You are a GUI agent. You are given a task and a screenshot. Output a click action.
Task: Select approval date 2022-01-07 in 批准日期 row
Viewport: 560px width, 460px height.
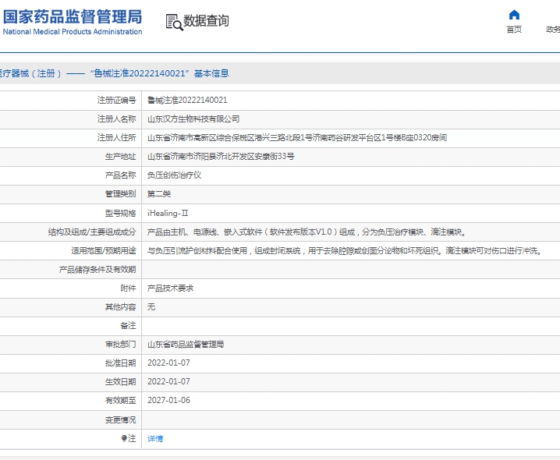[x=168, y=363]
